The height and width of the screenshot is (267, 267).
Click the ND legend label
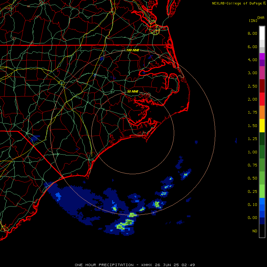[255, 231]
